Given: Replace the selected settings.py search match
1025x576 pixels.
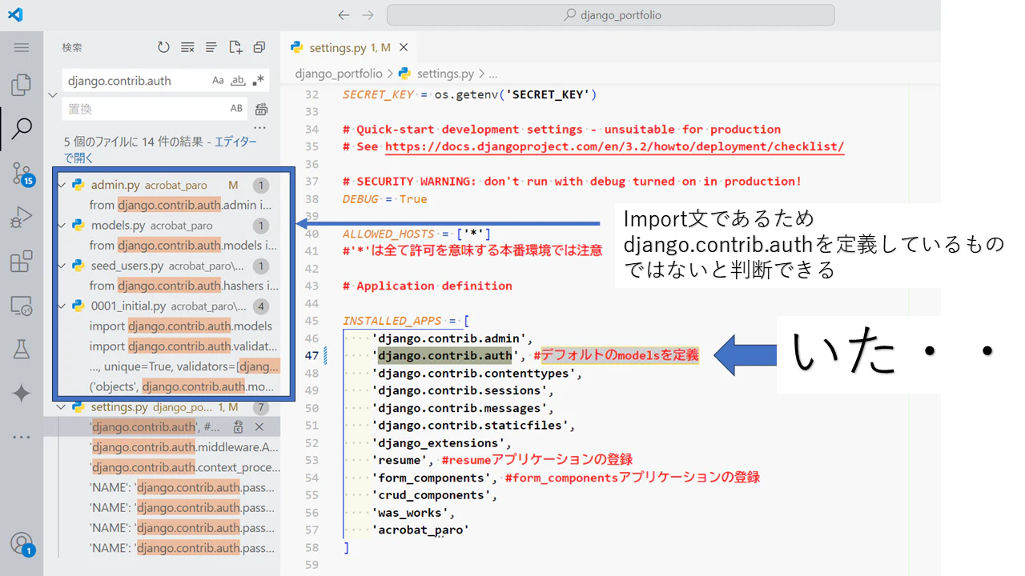Looking at the screenshot, I should point(239,427).
